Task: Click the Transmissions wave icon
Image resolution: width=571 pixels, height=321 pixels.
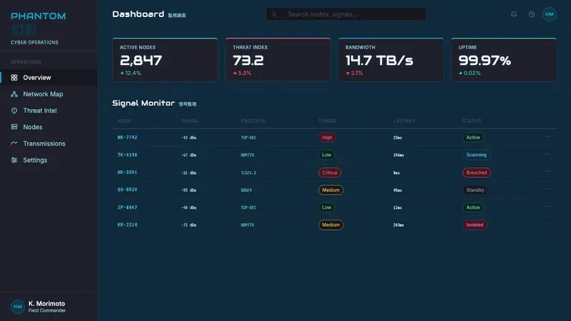Action: pos(14,143)
